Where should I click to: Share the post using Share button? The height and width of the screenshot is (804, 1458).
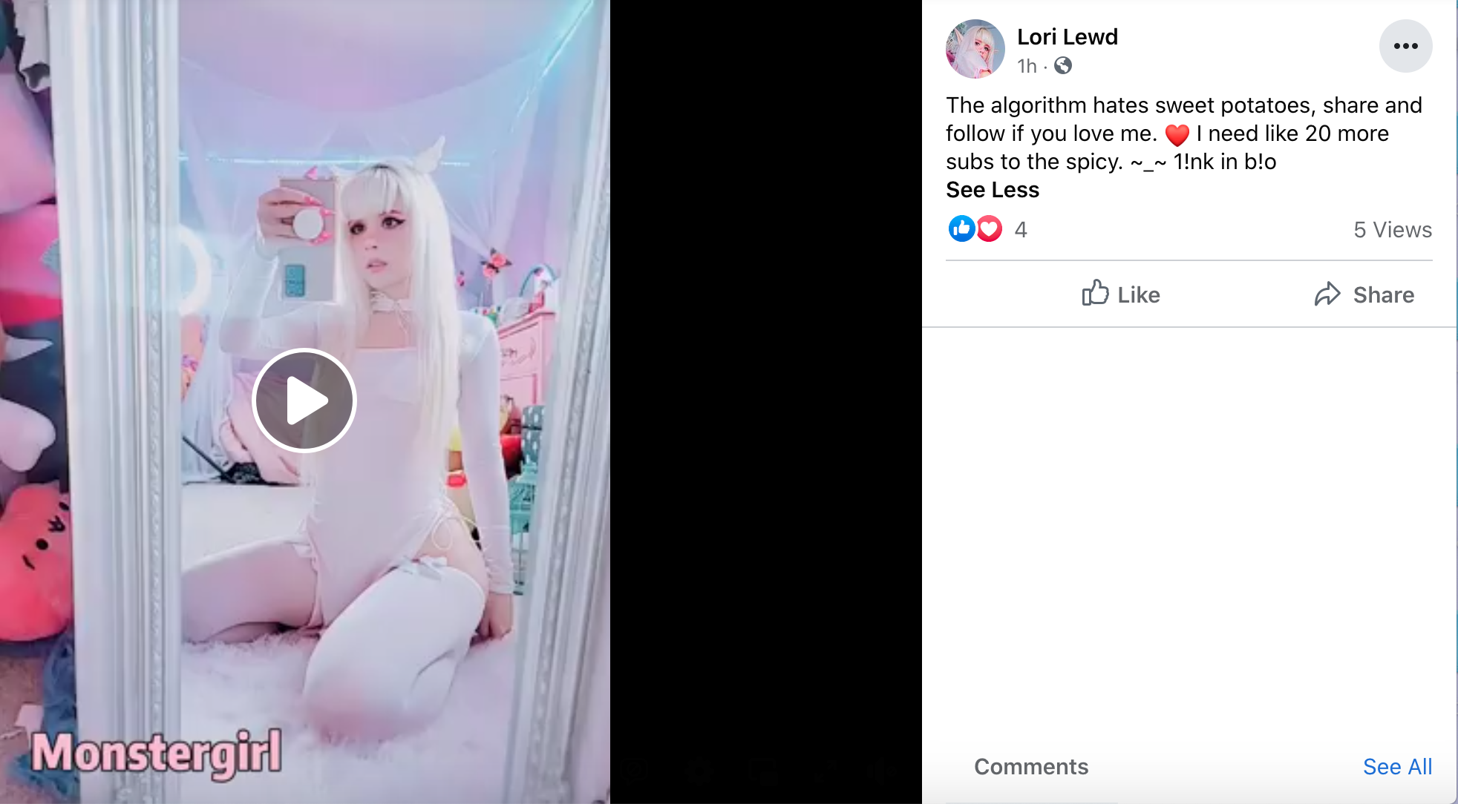pos(1364,294)
